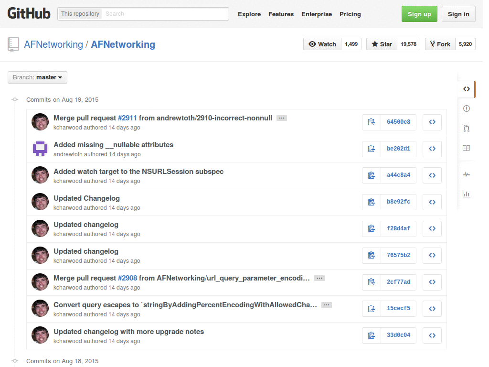Open Graphs bar chart icon in sidebar
This screenshot has width=489, height=367.
click(x=466, y=194)
